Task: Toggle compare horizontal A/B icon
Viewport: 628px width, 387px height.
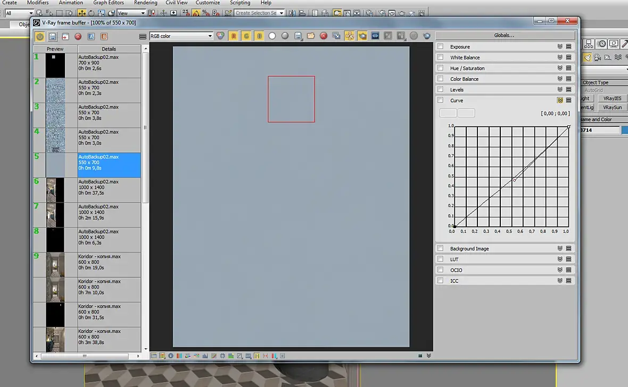Action: pos(401,36)
